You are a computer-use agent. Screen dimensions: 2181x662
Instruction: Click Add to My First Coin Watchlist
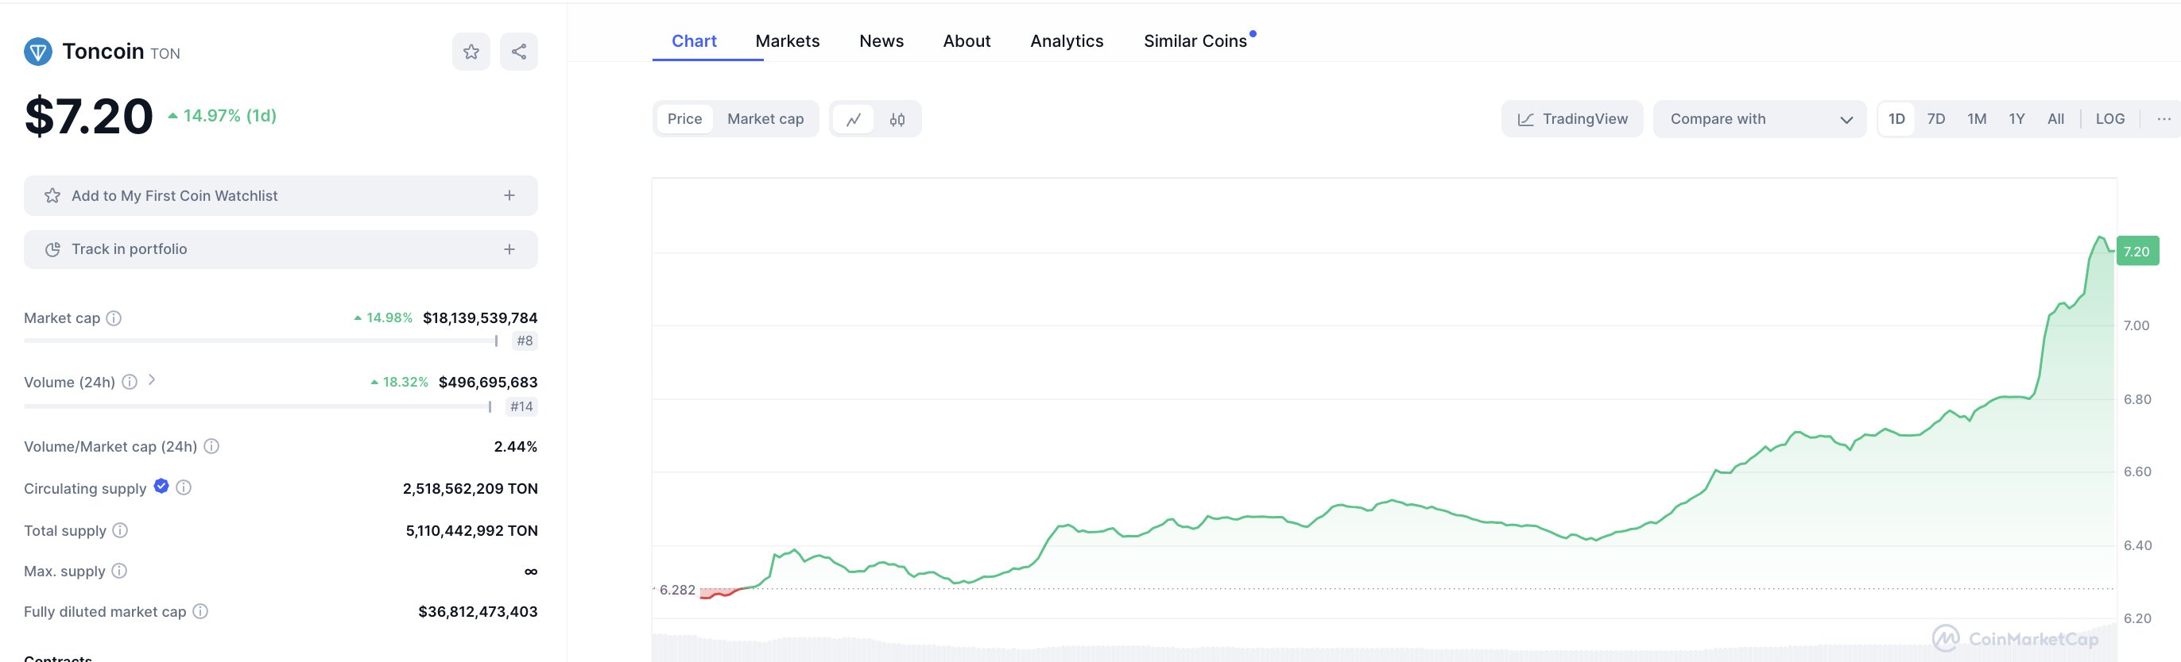[x=281, y=195]
